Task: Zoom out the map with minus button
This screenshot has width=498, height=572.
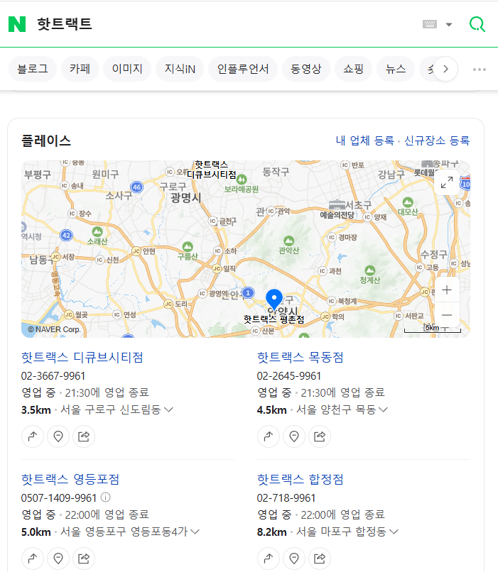Action: pos(447,315)
